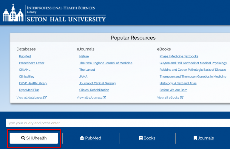Click external link icon beside View all databases
230x149 pixels.
(45, 97)
